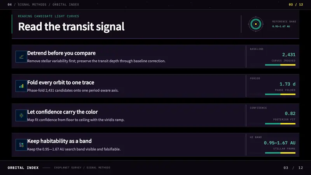The image size is (311, 175).
Task: Open the Orbital Index breadcrumb in header
Action: click(66, 5)
